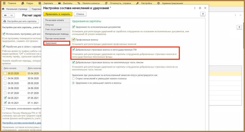Screen dimensions: 245x132
Task: Click the Настройки расчета зарплаты button
Action: coord(20,21)
